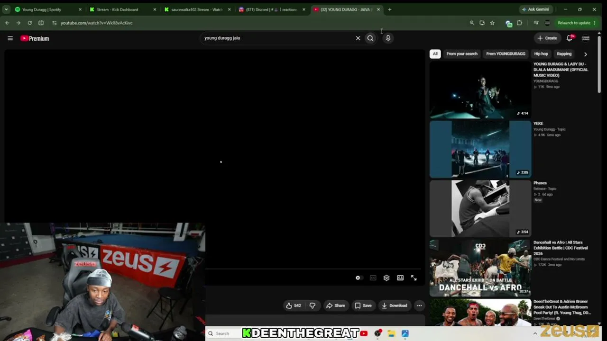
Task: Show hidden icons in the system tray
Action: point(535,333)
